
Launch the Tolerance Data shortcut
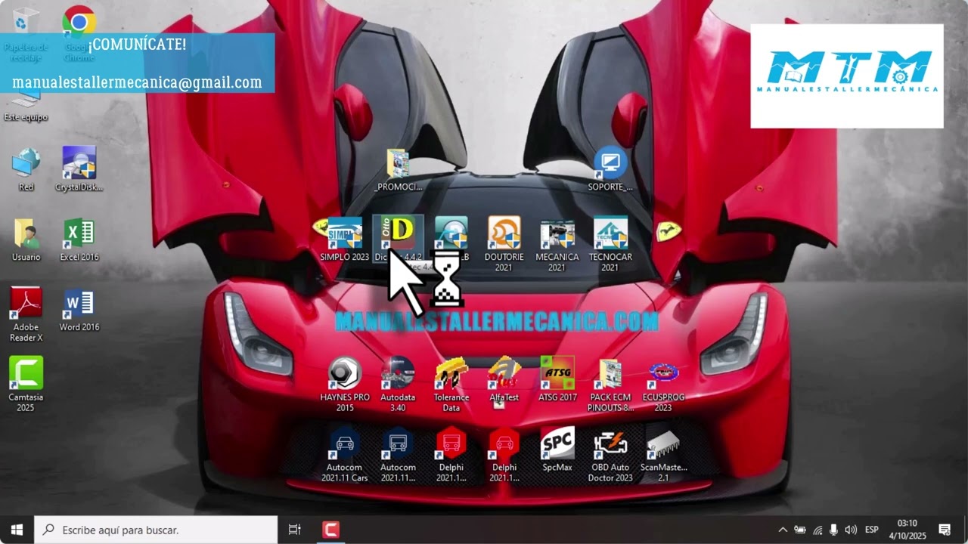pyautogui.click(x=451, y=384)
